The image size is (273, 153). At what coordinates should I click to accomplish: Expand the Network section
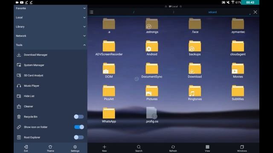click(50, 36)
